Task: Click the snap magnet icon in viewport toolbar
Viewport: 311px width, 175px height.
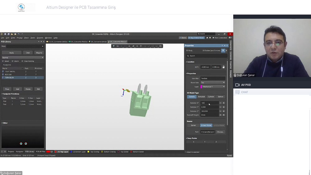Action: coord(118,46)
